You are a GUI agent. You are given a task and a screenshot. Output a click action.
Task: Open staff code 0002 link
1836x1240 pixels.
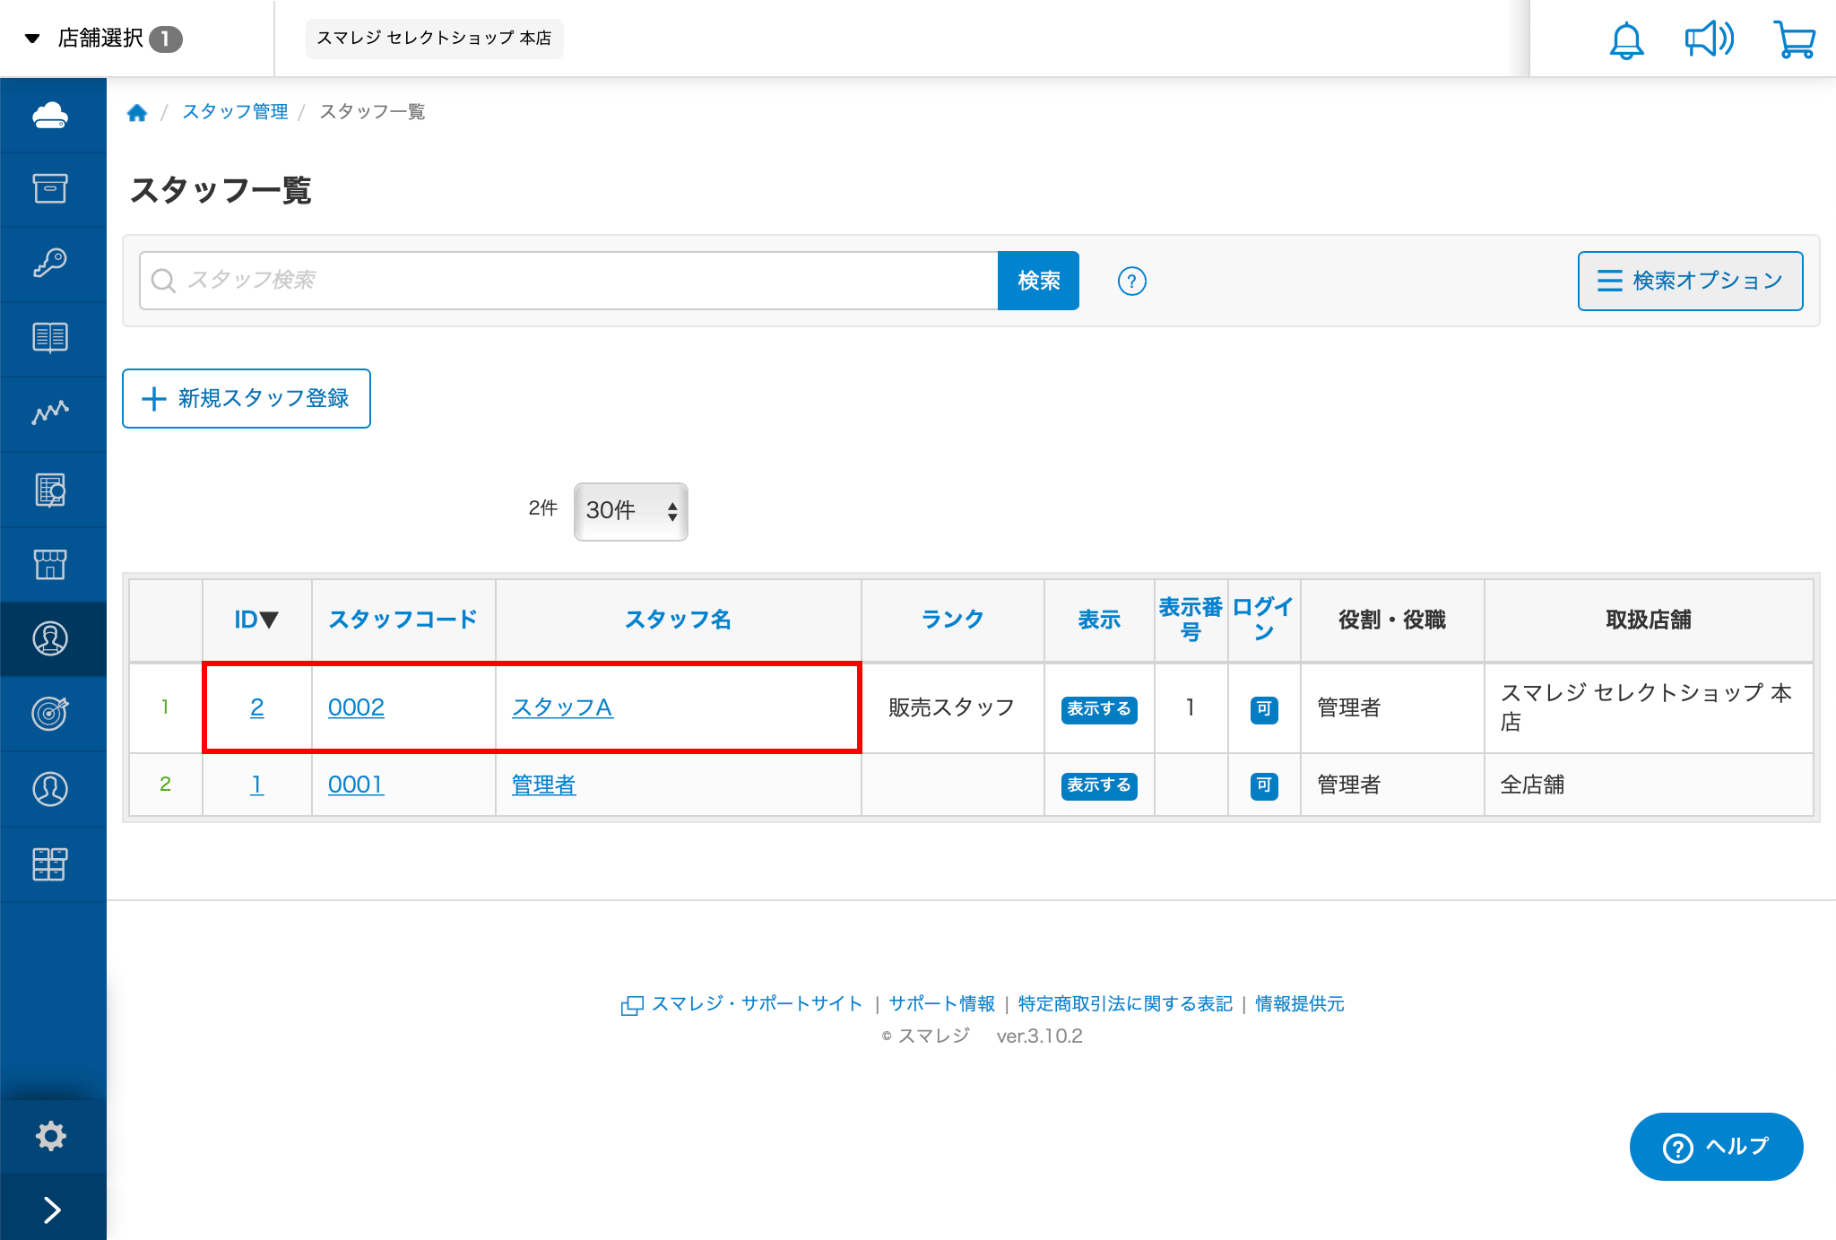356,707
